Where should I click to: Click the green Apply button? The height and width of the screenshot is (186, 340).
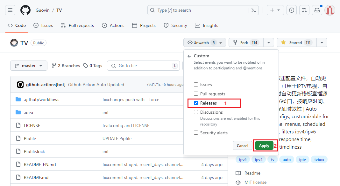pos(264,146)
